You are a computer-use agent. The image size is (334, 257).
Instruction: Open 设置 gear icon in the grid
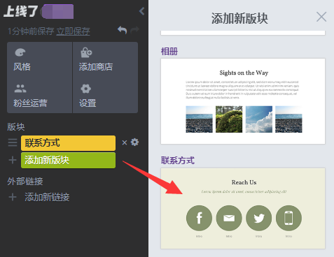[85, 89]
